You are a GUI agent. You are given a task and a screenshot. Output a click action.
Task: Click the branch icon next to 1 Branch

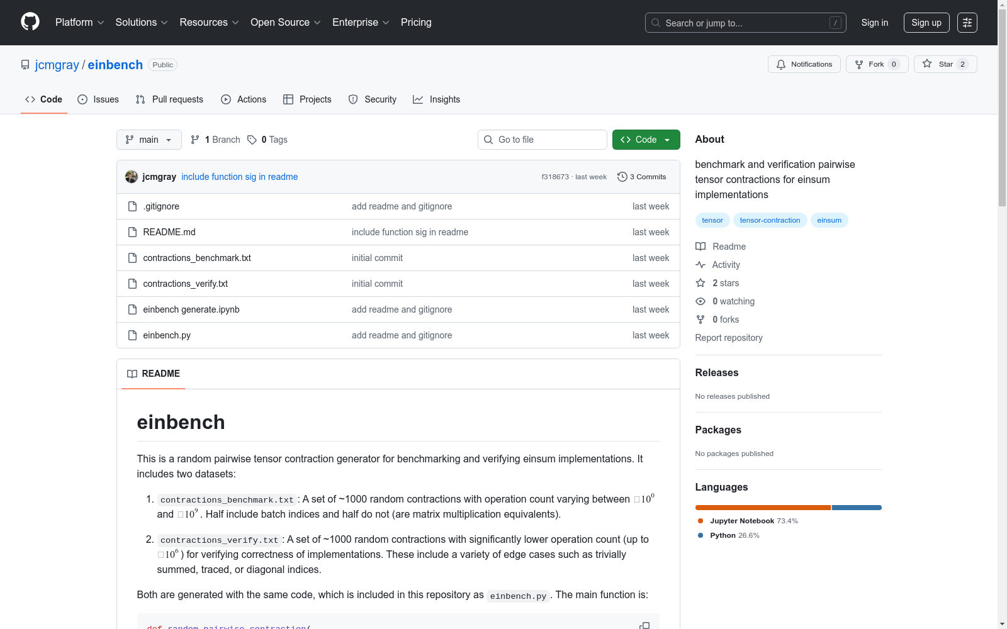[195, 140]
